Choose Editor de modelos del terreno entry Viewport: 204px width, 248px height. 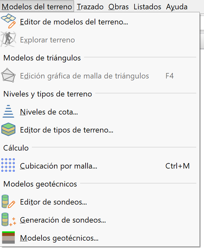(x=74, y=22)
